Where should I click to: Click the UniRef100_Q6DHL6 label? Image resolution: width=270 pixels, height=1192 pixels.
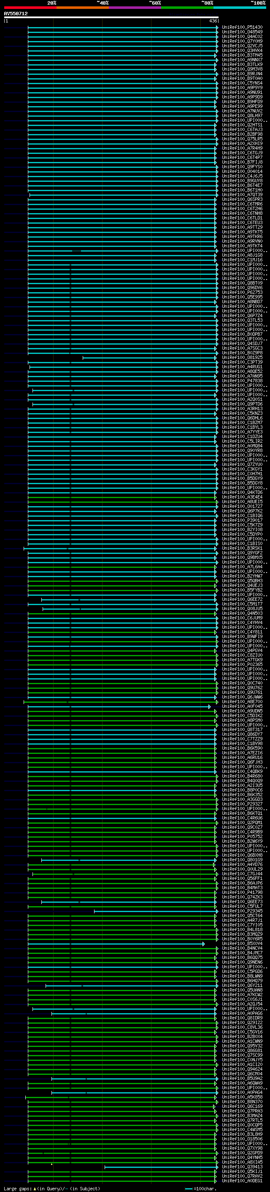click(x=242, y=418)
